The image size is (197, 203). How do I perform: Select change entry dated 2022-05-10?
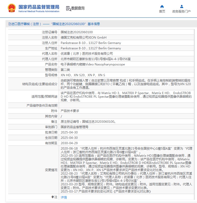tap(126, 163)
